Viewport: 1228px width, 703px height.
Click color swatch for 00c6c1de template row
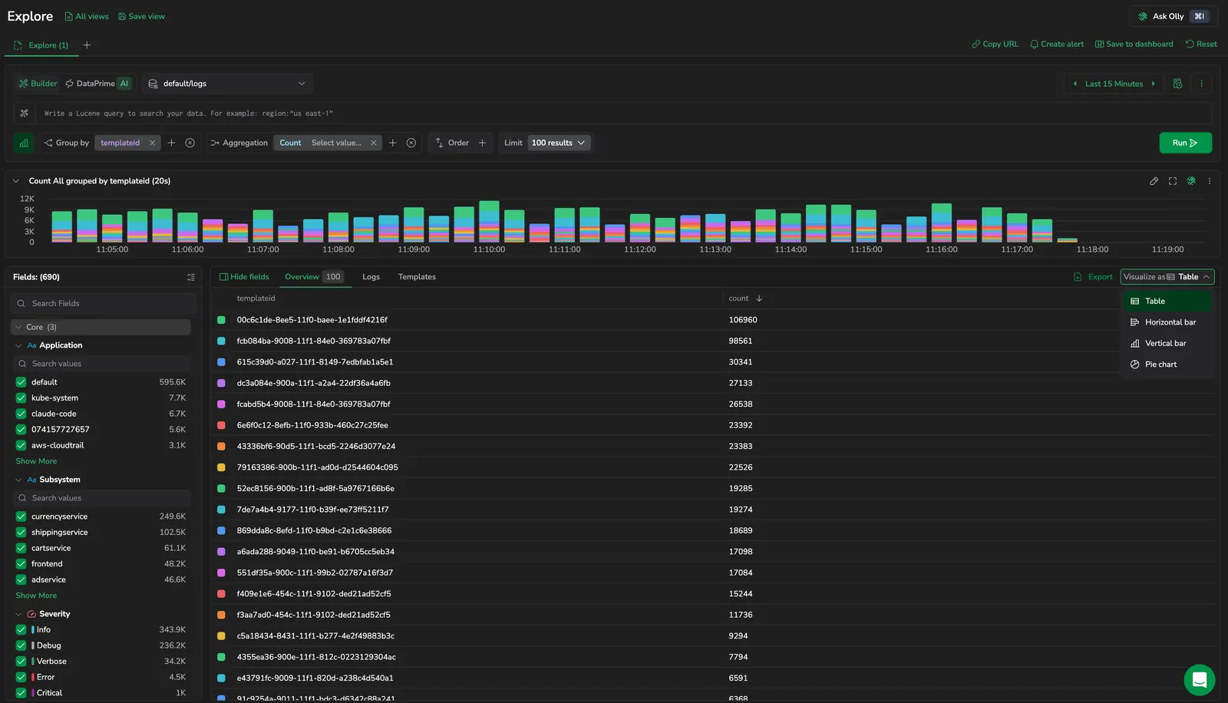(221, 320)
